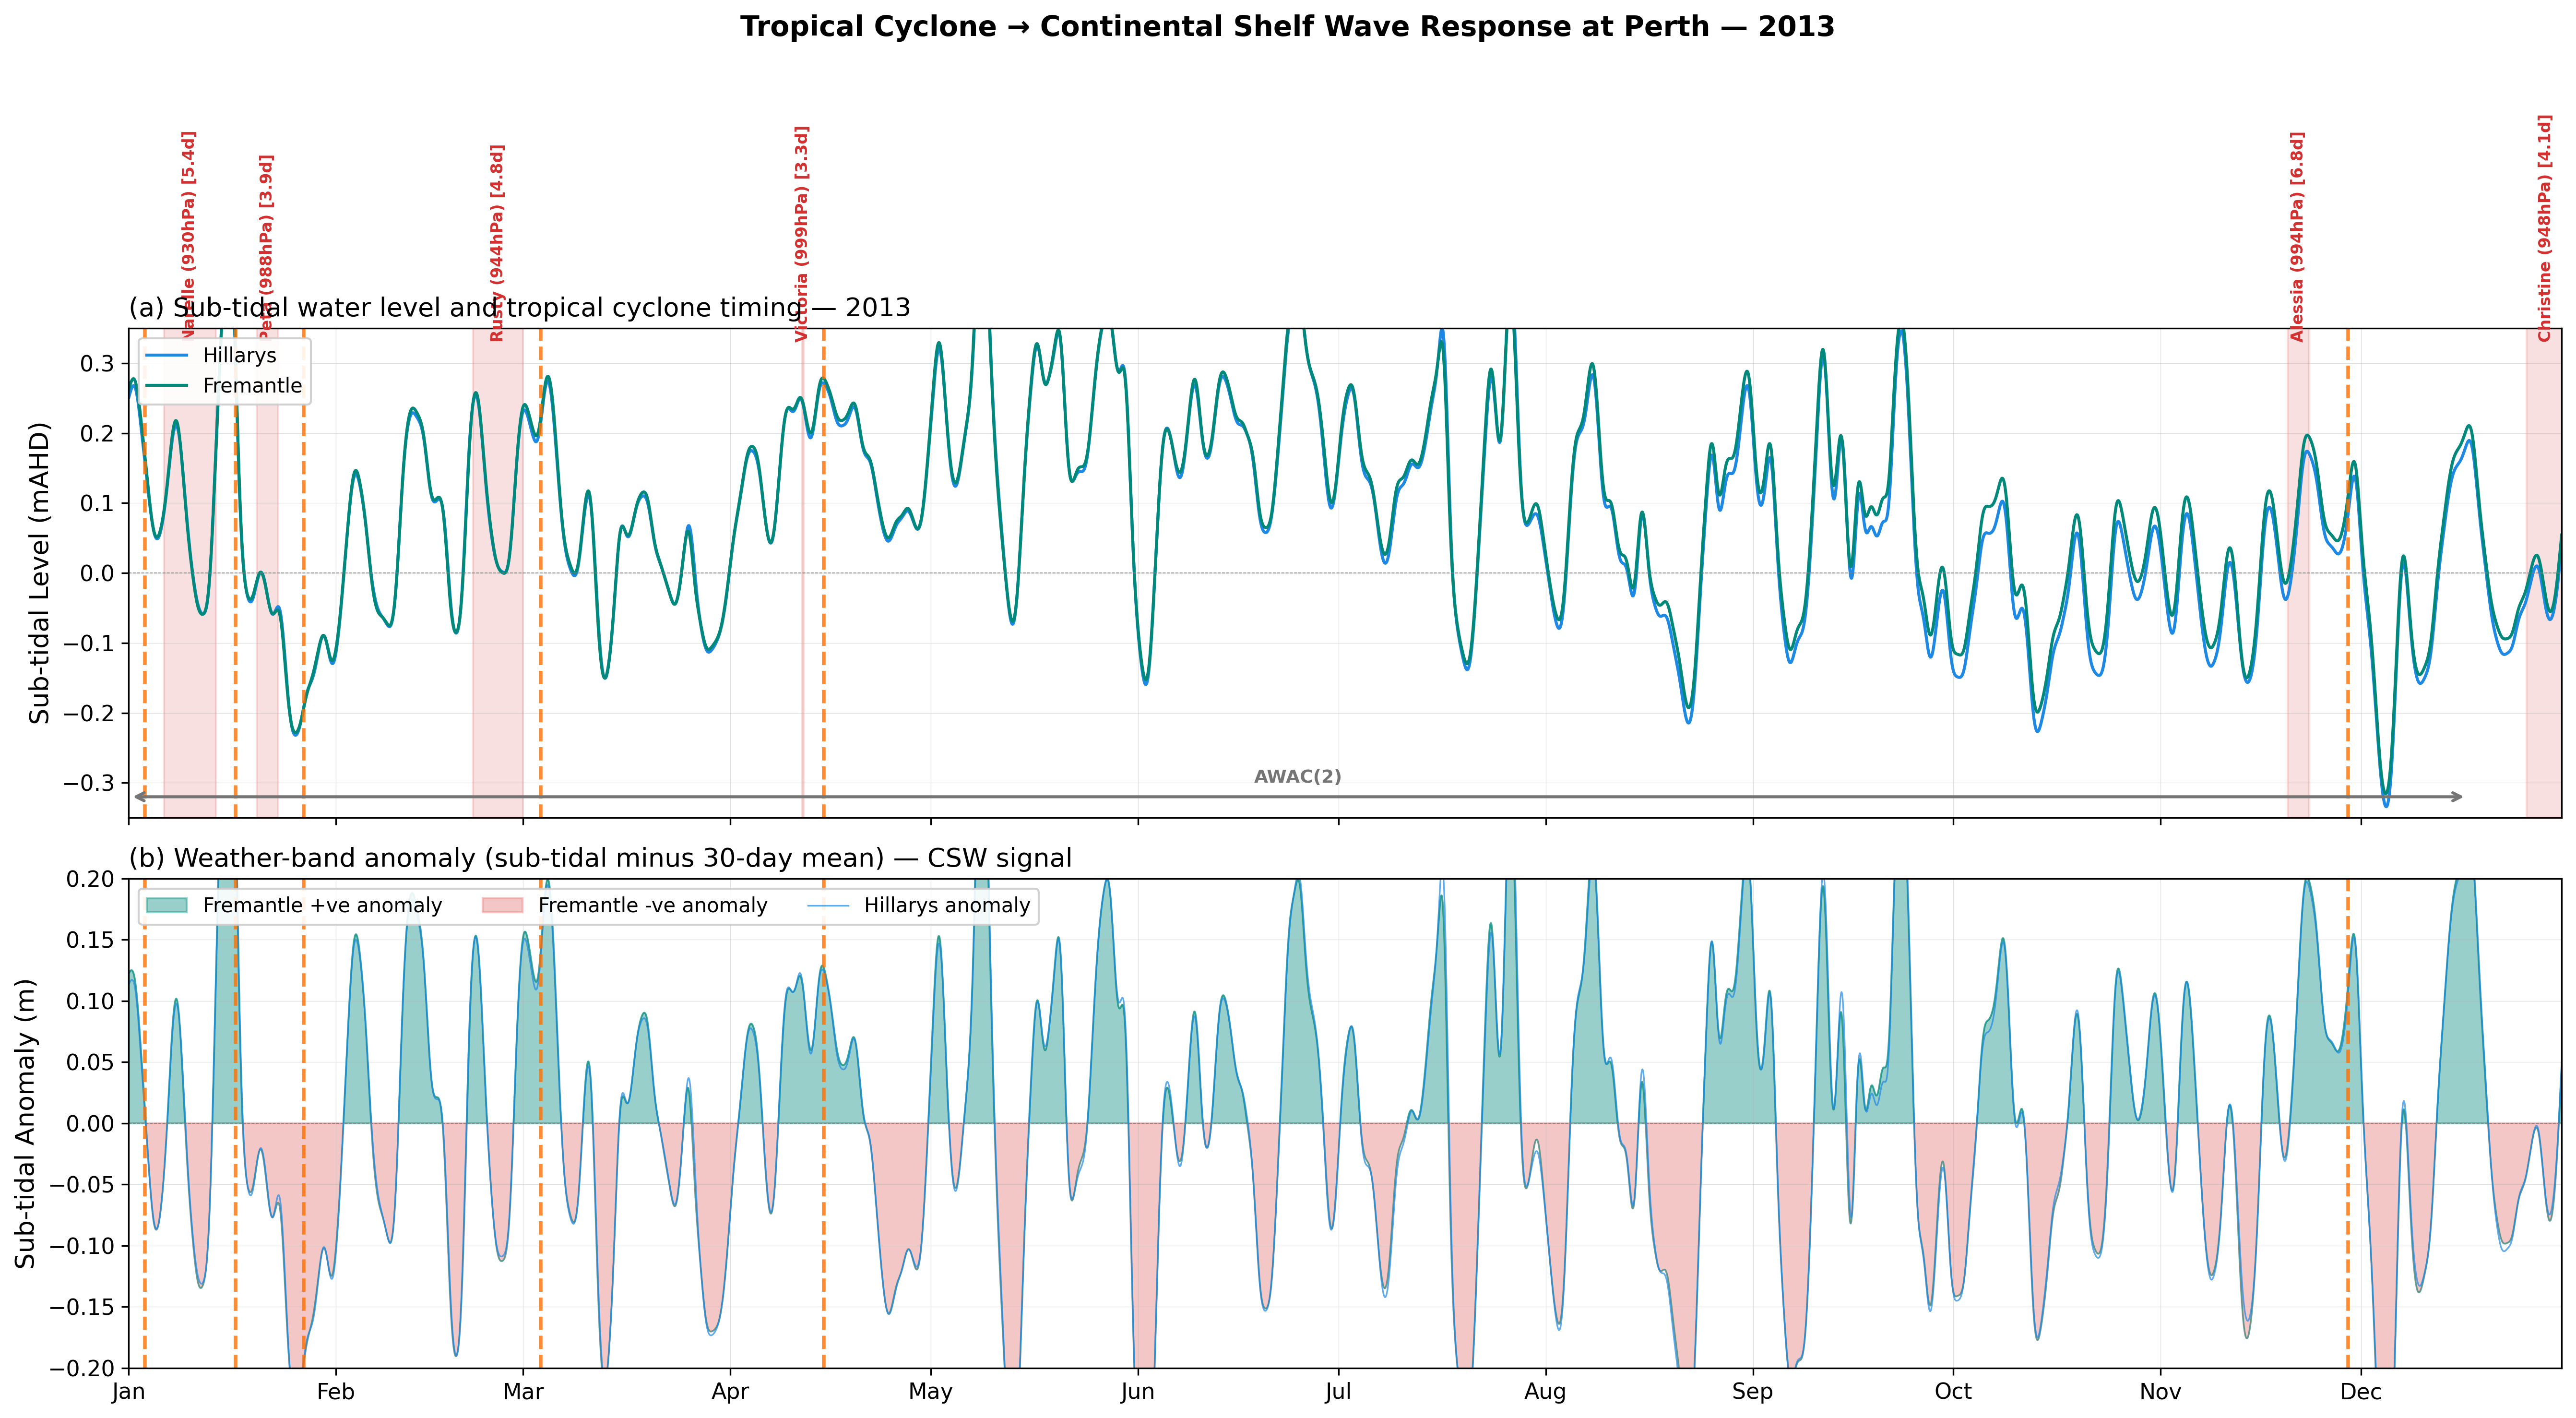The image size is (2576, 1418).
Task: Click the '−0.3' tick on the mAHD axis
Action: [89, 783]
